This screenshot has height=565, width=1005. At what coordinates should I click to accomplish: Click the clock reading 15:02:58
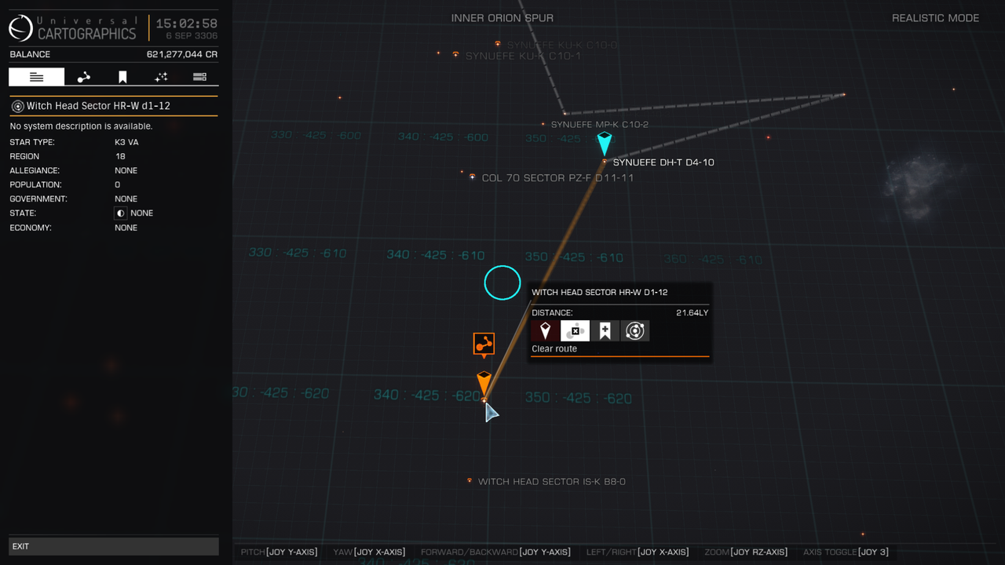click(187, 24)
